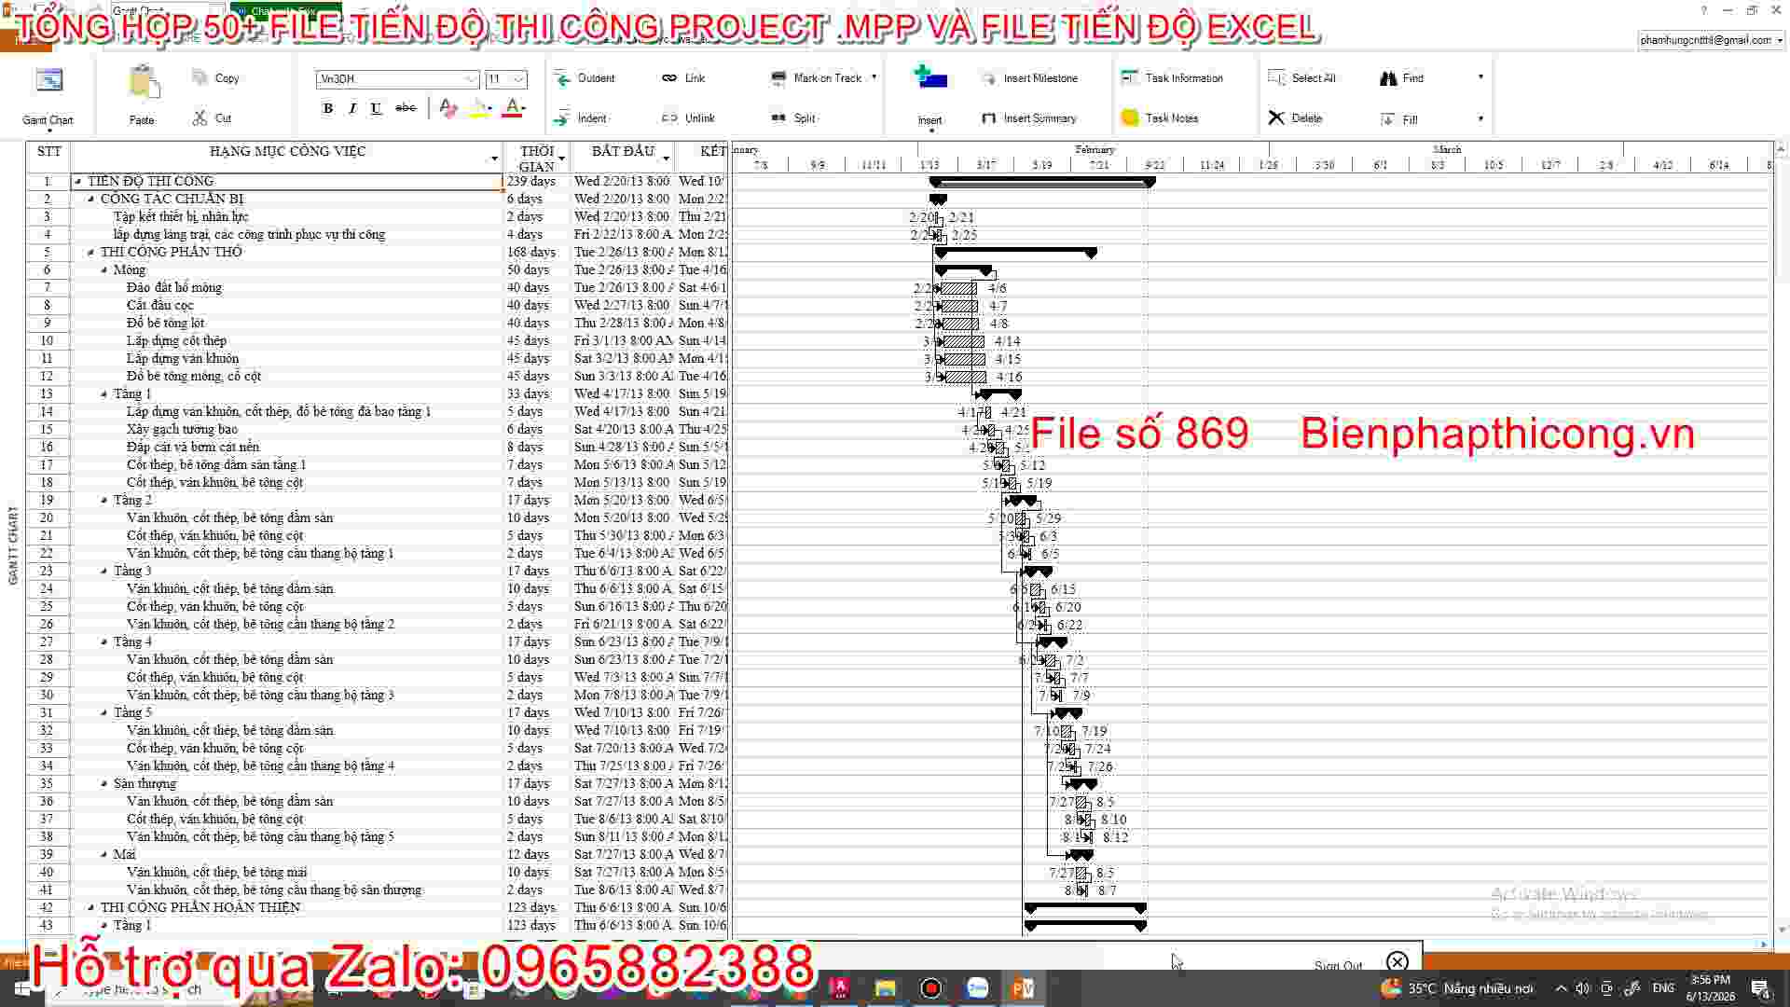Close the Sign Out popup with the X

tap(1397, 962)
